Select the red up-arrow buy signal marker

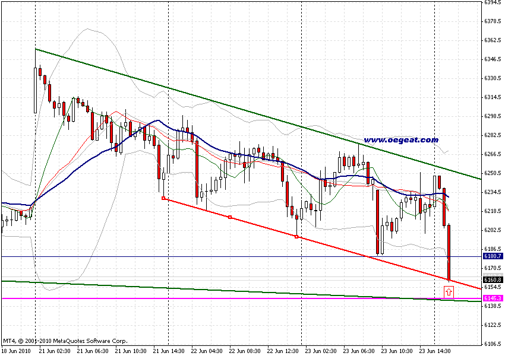pyautogui.click(x=449, y=291)
